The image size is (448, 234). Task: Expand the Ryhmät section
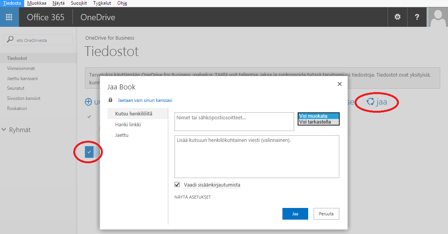coord(16,130)
